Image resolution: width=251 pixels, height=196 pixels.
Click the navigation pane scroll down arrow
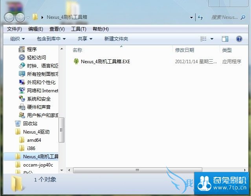click(x=62, y=170)
